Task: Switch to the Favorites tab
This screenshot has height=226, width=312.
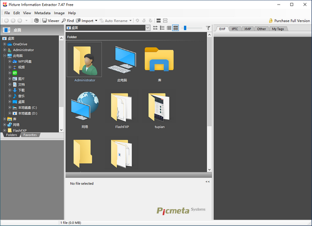Action: click(30, 135)
